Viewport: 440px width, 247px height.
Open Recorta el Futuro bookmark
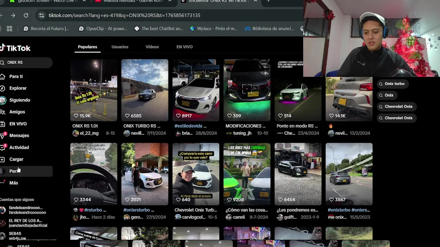[46, 29]
